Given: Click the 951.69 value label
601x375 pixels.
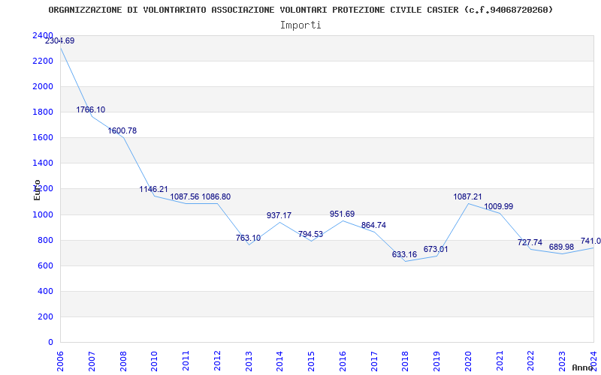Looking at the screenshot, I should click(343, 214).
